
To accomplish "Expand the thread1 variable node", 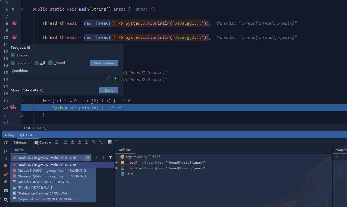I will pos(117,163).
